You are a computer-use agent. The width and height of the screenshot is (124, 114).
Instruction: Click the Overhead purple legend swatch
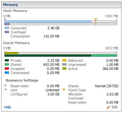(7, 32)
